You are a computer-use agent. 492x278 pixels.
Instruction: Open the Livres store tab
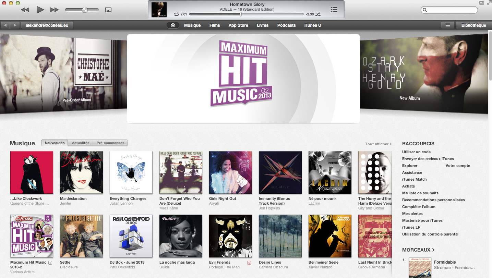point(263,25)
